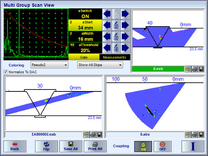Select the Gate tab
This screenshot has width=208, height=156.
click(84, 57)
